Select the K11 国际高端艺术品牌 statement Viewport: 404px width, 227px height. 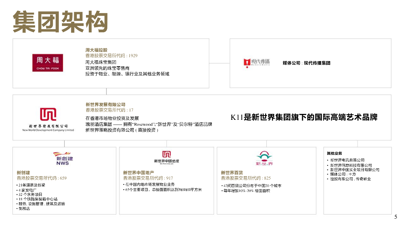304,117
